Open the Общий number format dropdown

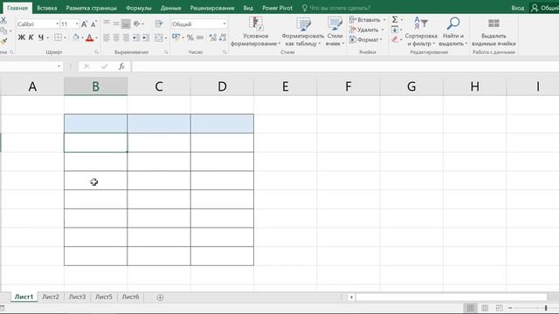[224, 24]
